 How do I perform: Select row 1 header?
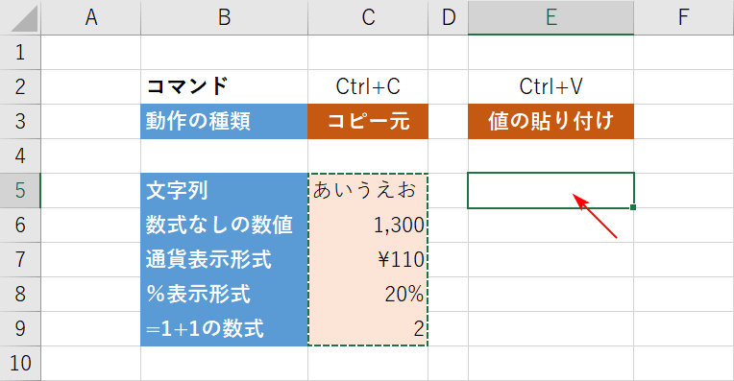(20, 53)
